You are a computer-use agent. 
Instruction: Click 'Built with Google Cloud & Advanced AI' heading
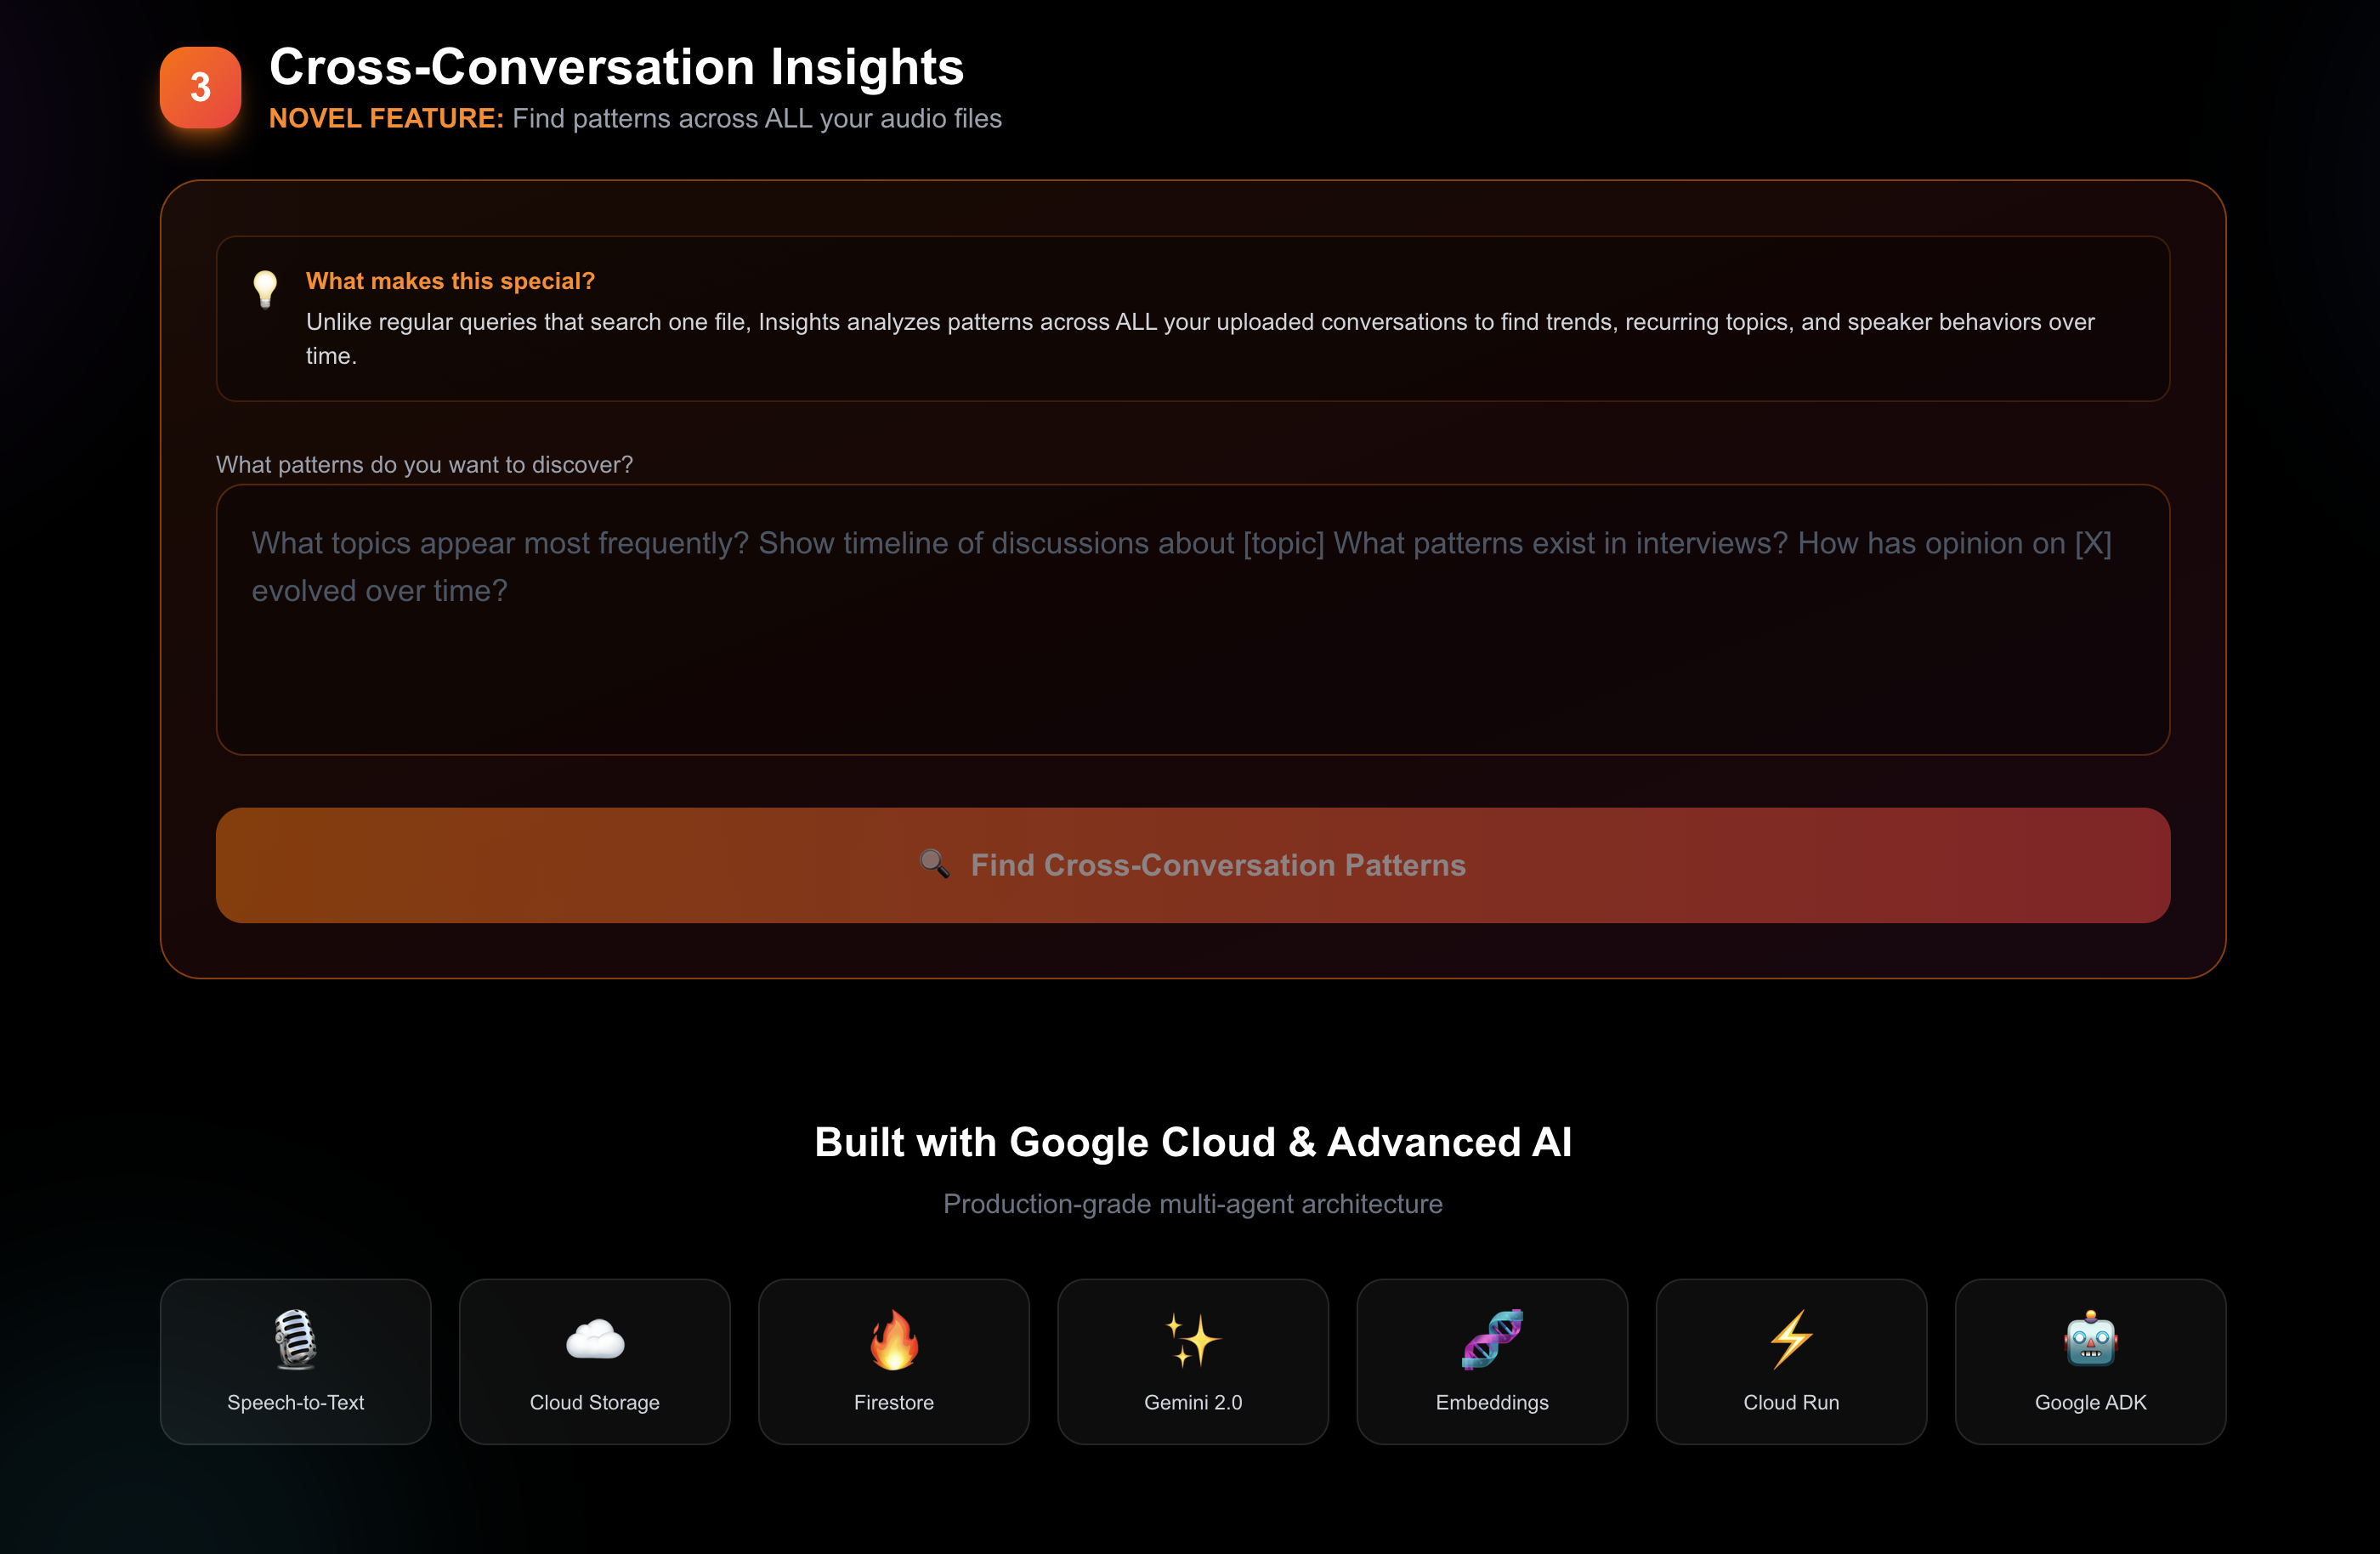pyautogui.click(x=1192, y=1142)
